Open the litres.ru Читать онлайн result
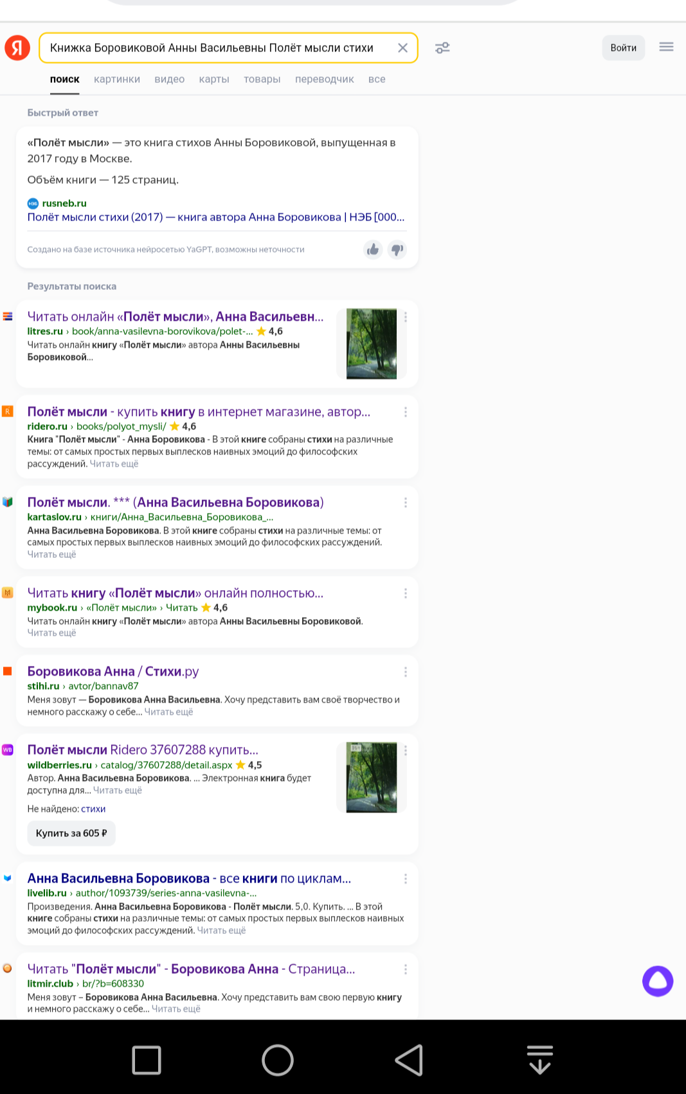686x1094 pixels. pos(176,316)
